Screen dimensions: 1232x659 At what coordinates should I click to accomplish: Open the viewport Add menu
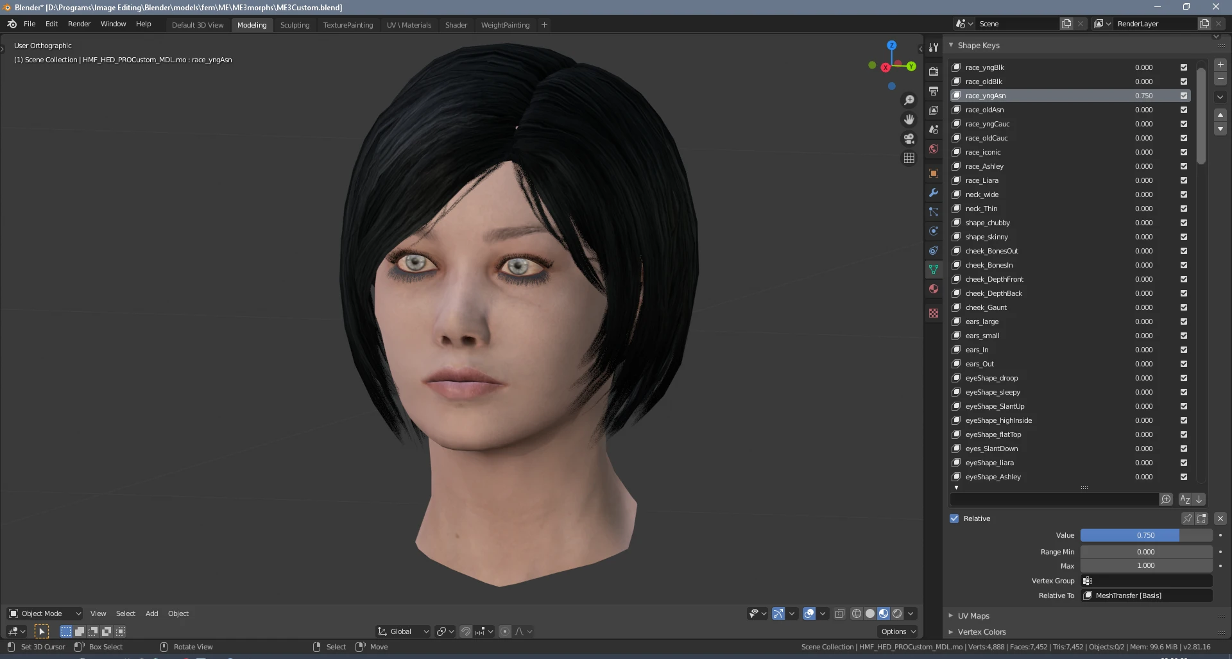pos(151,613)
